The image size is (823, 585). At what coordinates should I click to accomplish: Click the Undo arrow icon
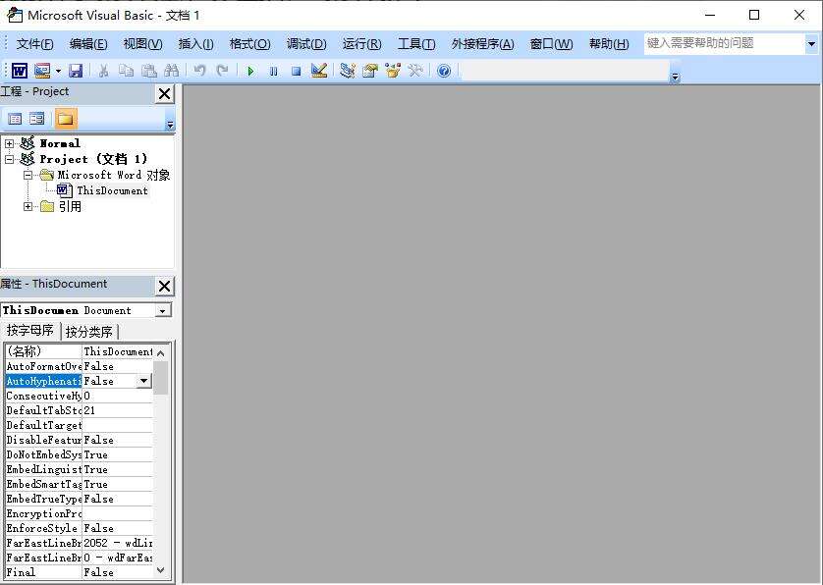[199, 71]
